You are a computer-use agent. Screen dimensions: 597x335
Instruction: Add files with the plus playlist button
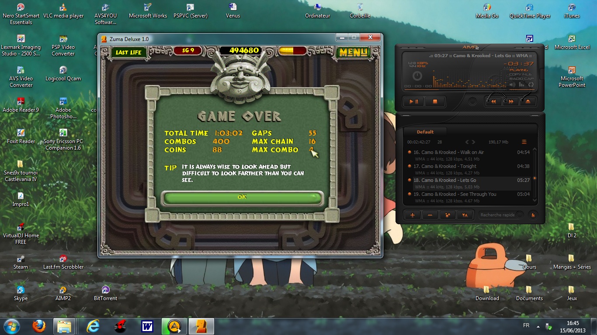pyautogui.click(x=412, y=215)
